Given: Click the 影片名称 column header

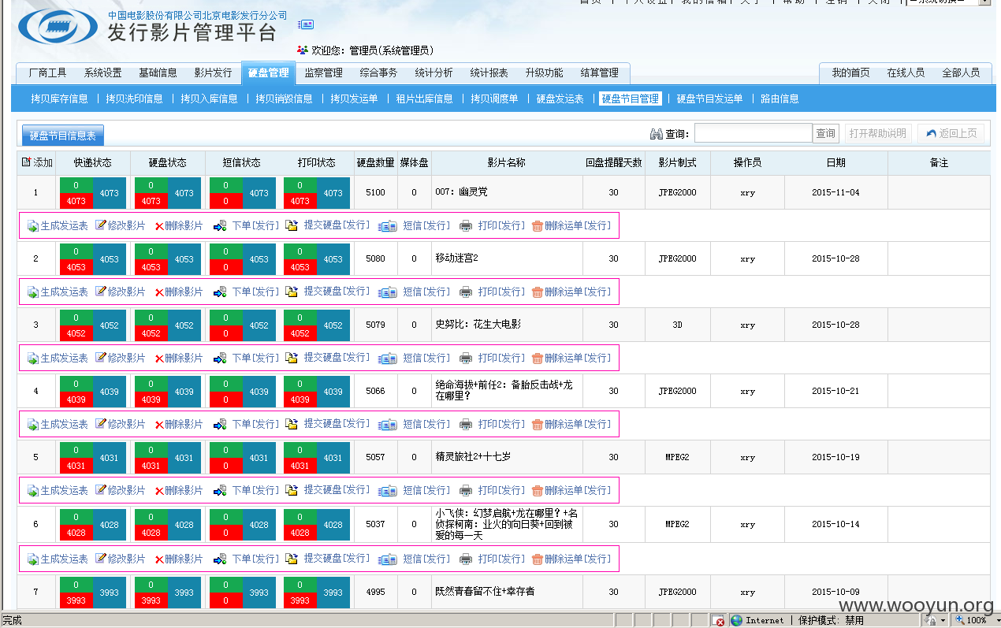Looking at the screenshot, I should click(506, 163).
